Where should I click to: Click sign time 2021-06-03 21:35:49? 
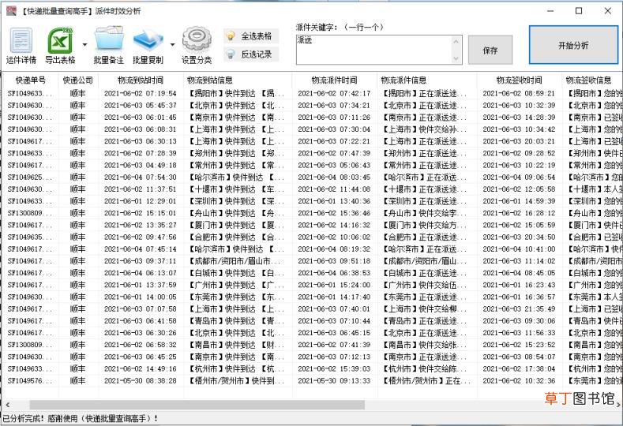[519, 309]
